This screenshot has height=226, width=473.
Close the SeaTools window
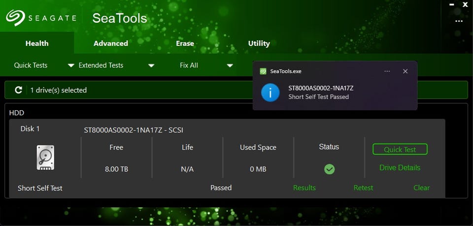pyautogui.click(x=465, y=4)
